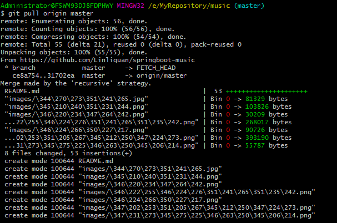Click the 'Merge made by the recursive strategy' line
This screenshot has width=337, height=223.
point(76,83)
